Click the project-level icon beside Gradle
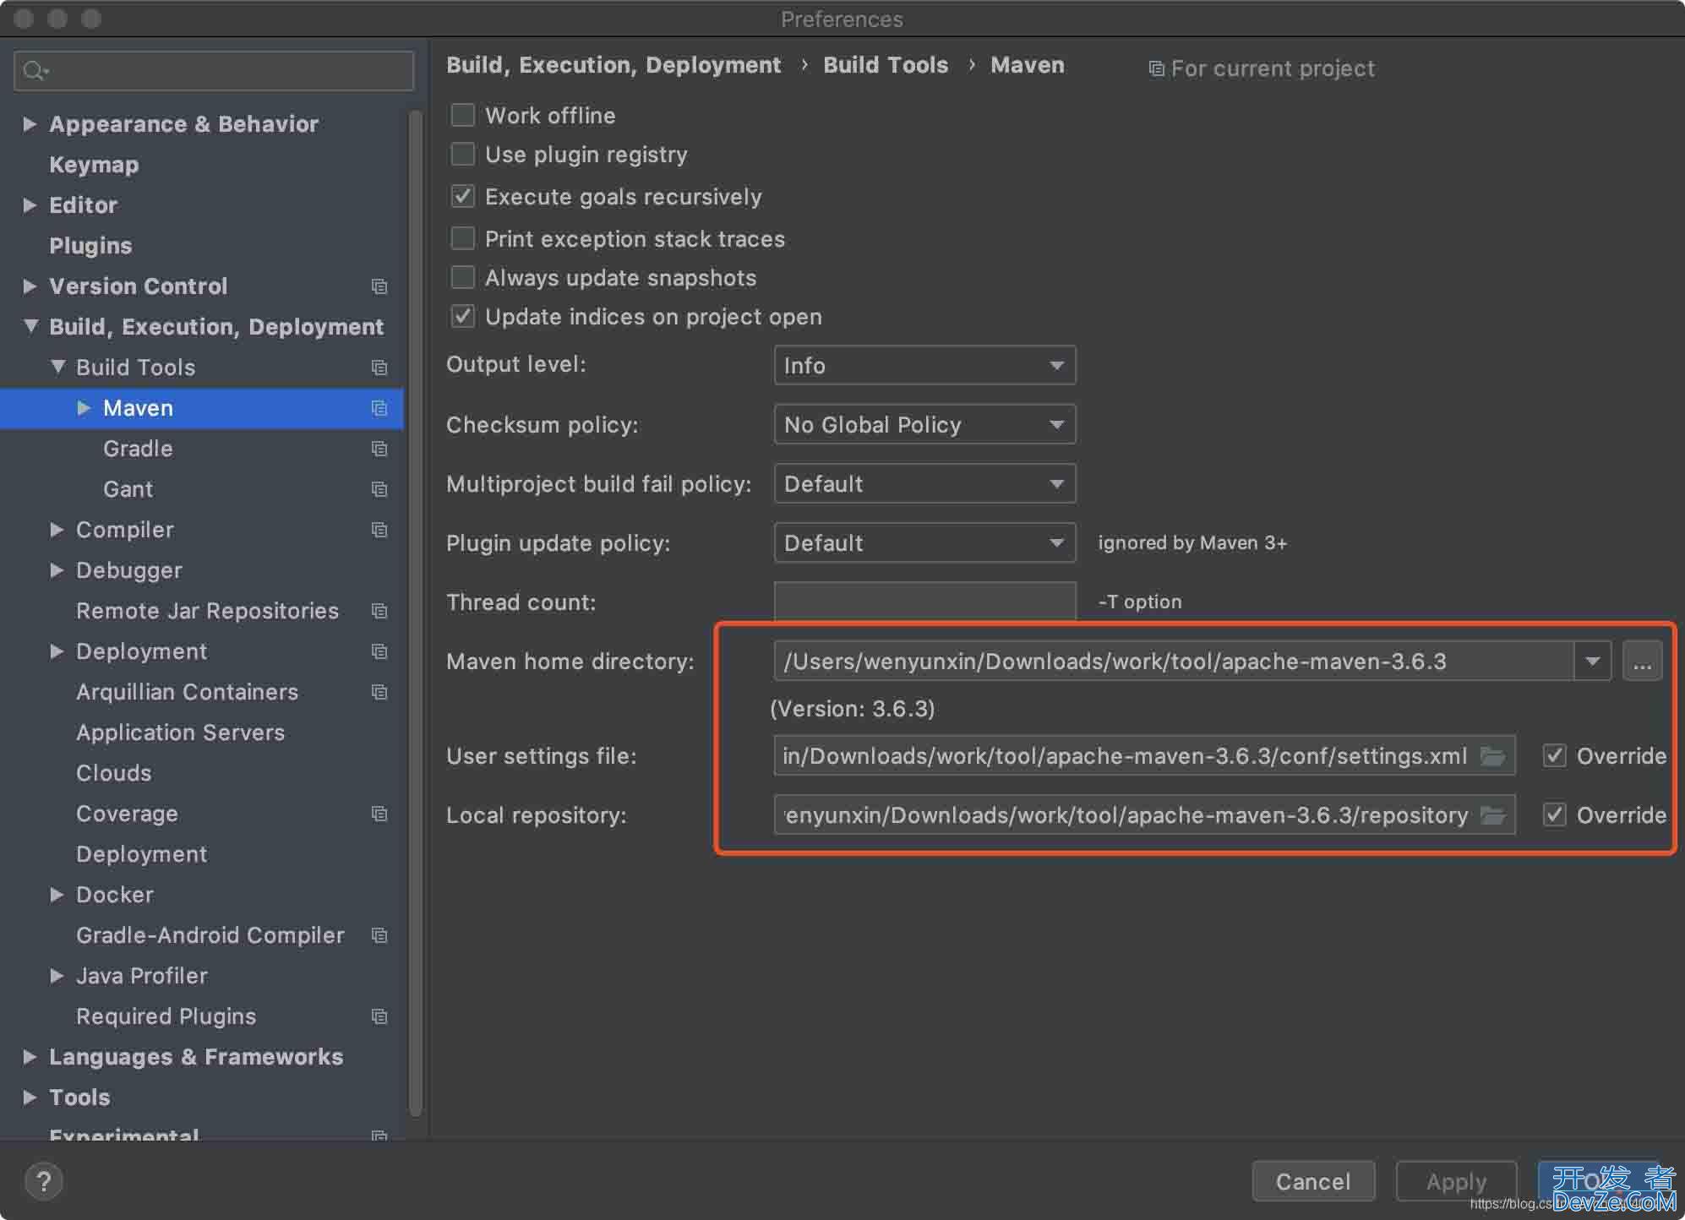The width and height of the screenshot is (1685, 1220). coord(379,449)
